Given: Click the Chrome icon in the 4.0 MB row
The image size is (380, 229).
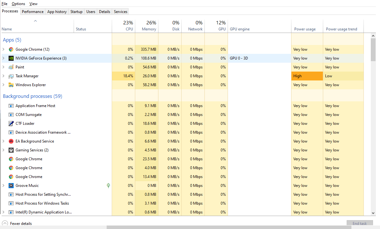Looking at the screenshot, I should [x=11, y=168].
